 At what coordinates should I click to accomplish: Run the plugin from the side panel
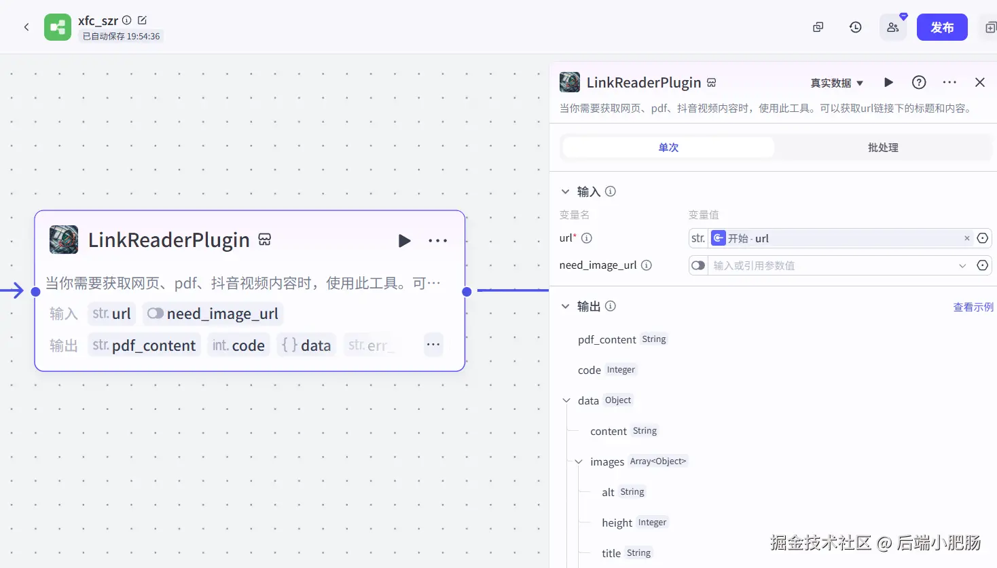tap(888, 82)
